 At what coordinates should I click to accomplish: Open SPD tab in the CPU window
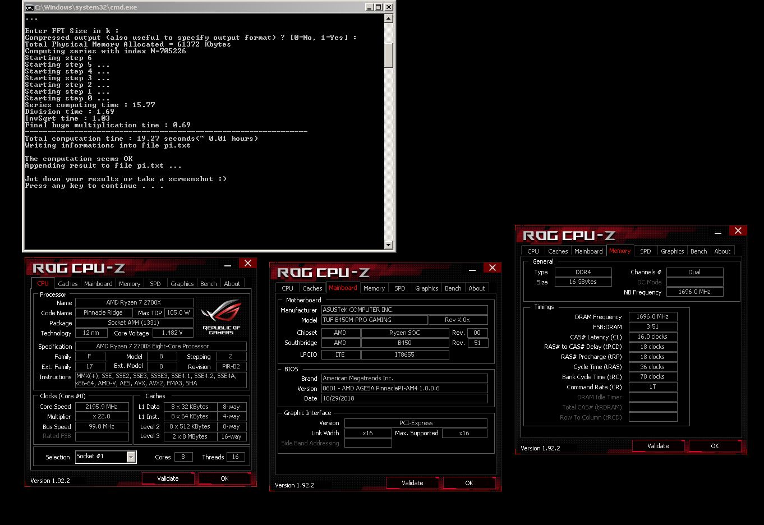[155, 284]
